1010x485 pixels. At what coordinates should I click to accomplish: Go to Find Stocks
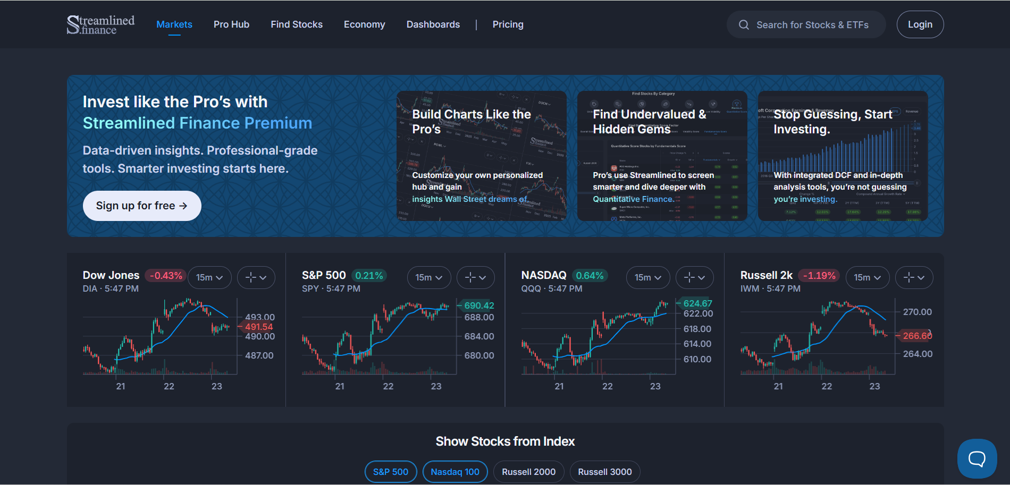tap(297, 24)
